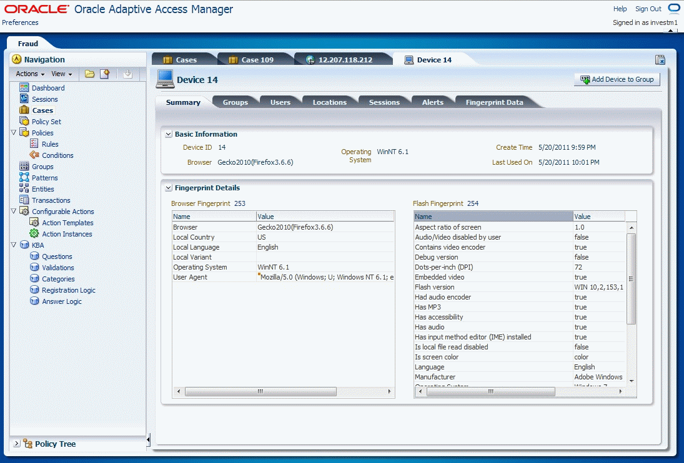Viewport: 684px width, 463px height.
Task: Click the Action Templates gear icon
Action: click(34, 223)
